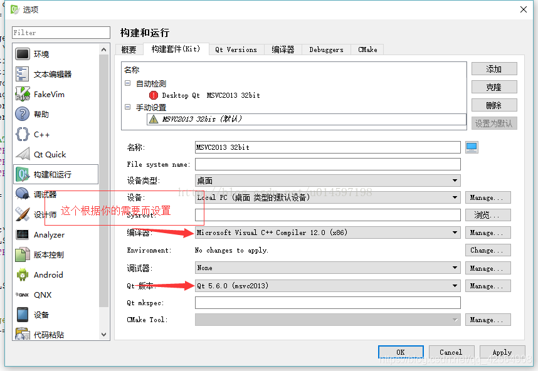This screenshot has height=371, width=538.
Task: Open the Qt 版本 dropdown showing Qt 5.6.0
Action: (x=328, y=286)
